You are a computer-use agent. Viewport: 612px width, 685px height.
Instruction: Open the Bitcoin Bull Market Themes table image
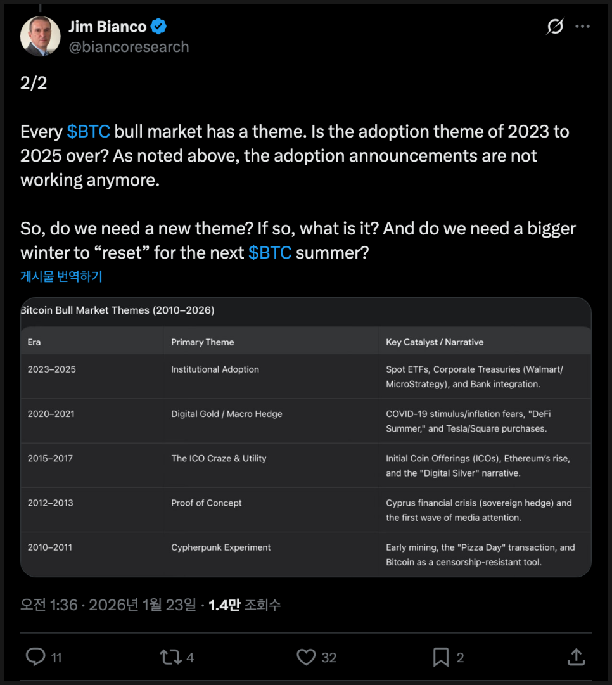pyautogui.click(x=305, y=437)
